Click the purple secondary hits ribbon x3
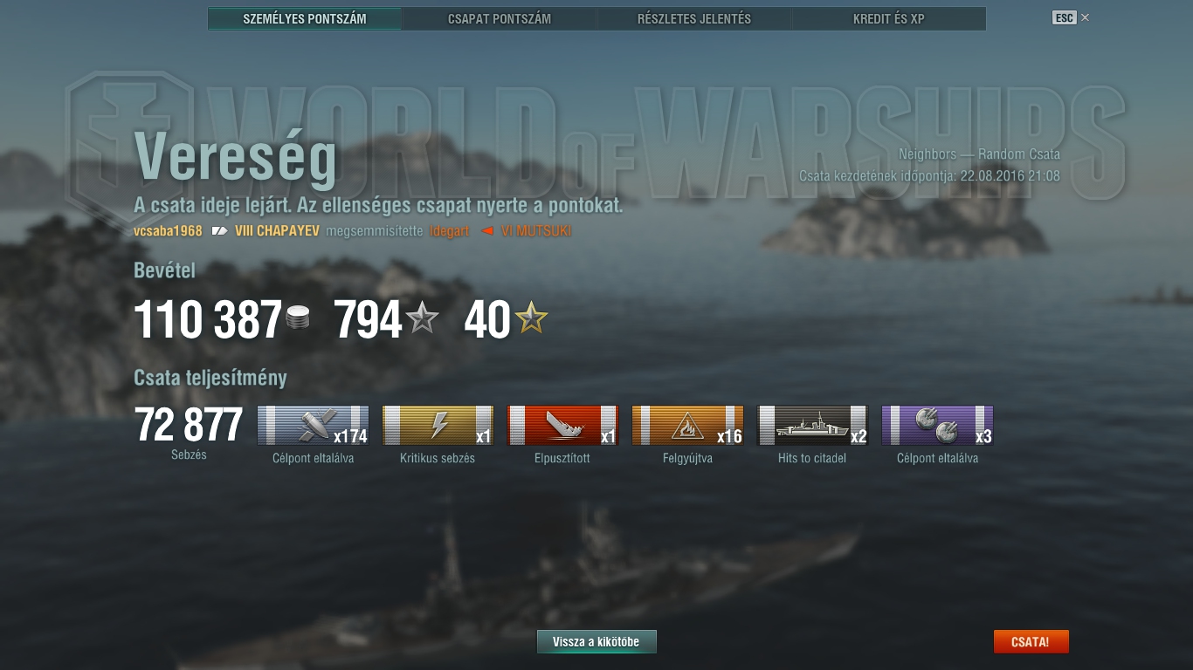Viewport: 1193px width, 670px height. [937, 426]
